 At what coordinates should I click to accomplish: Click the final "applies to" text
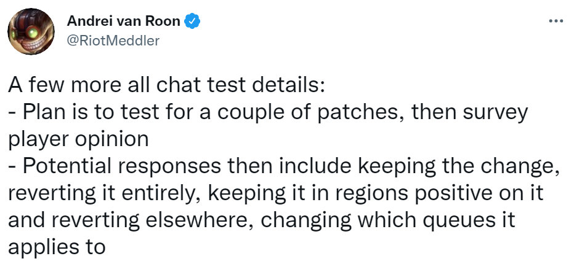(x=57, y=248)
